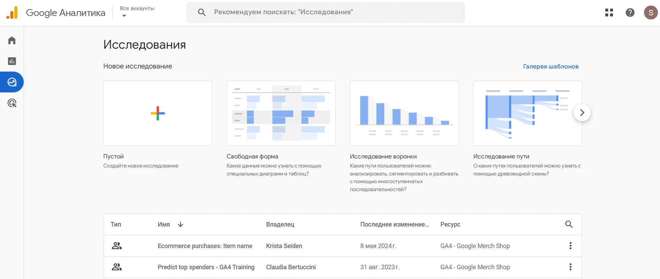Expand the All accounts dropdown
Screen dimensions: 660x279
(137, 12)
